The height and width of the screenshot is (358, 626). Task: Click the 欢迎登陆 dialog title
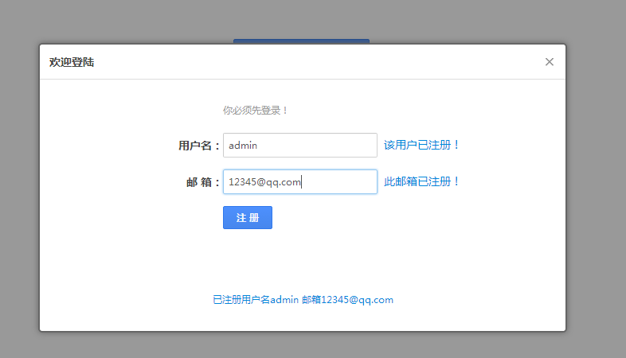coord(72,62)
